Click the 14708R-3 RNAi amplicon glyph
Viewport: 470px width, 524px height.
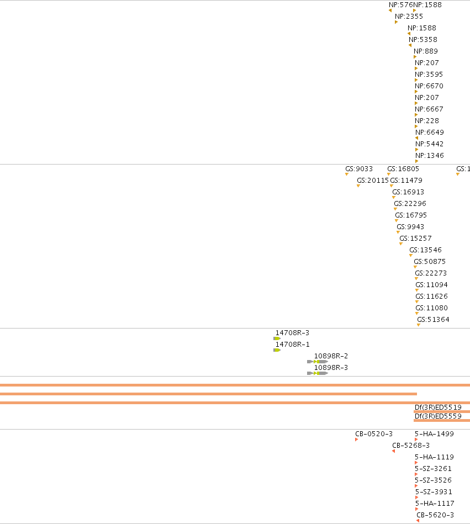coord(277,338)
